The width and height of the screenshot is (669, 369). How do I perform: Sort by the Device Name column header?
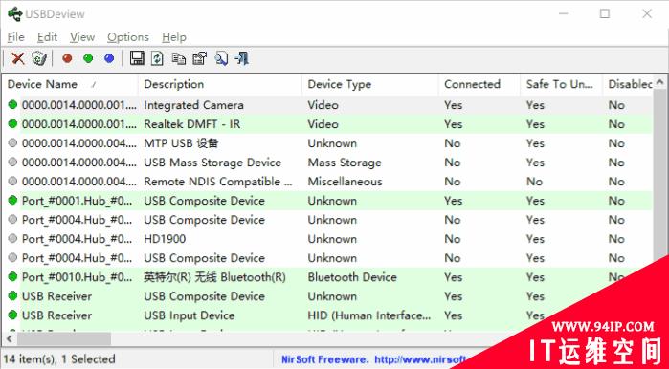point(71,84)
